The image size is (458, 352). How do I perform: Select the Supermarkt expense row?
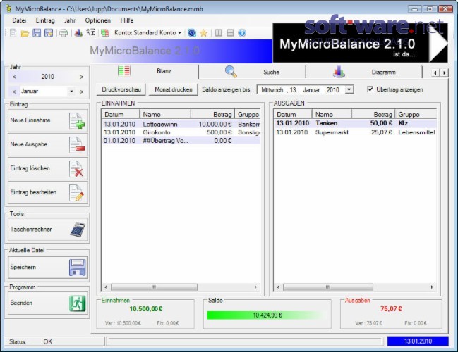(355, 132)
